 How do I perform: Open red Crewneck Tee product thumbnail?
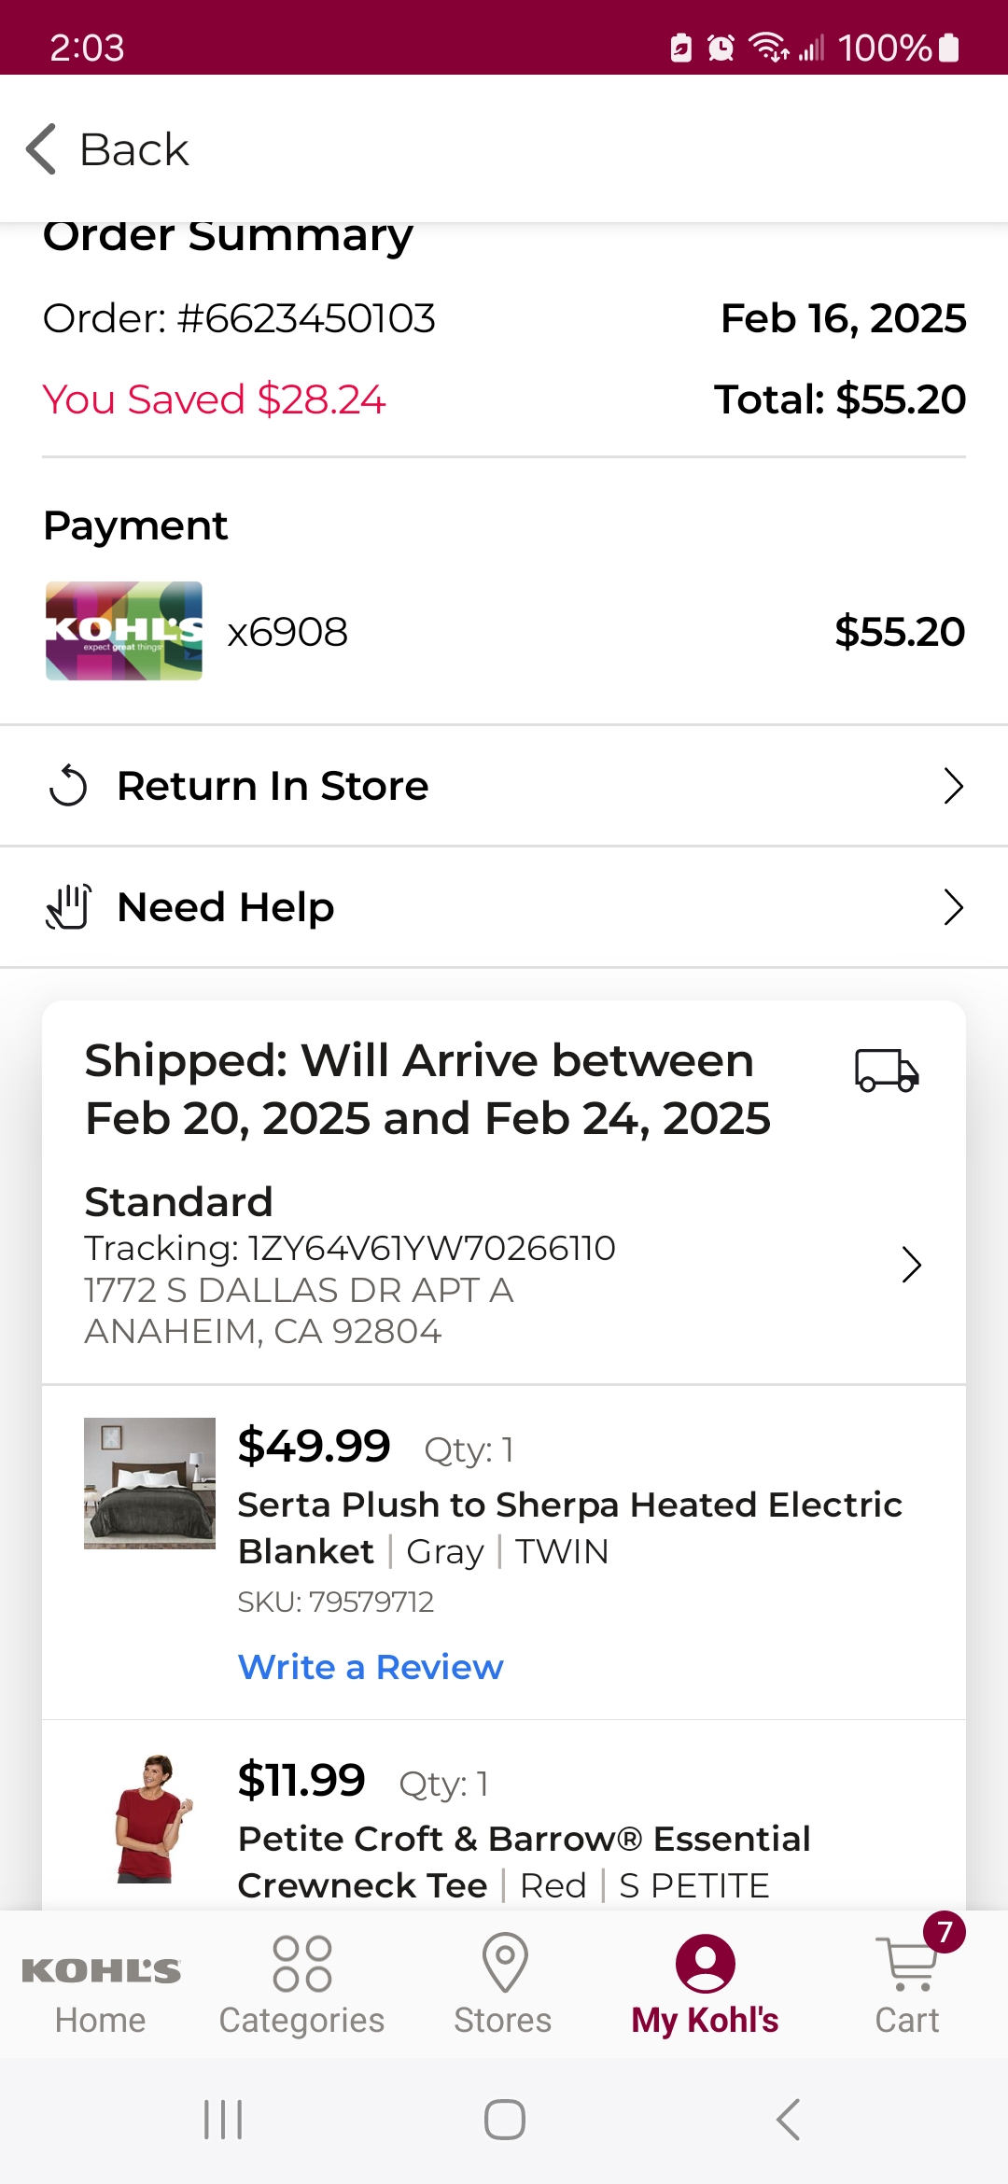pos(149,1818)
